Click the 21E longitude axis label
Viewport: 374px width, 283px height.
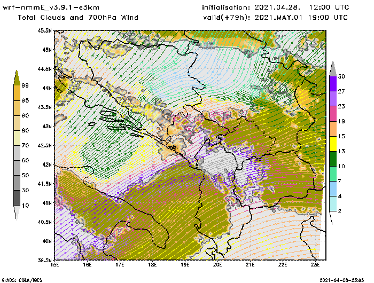coord(250,265)
